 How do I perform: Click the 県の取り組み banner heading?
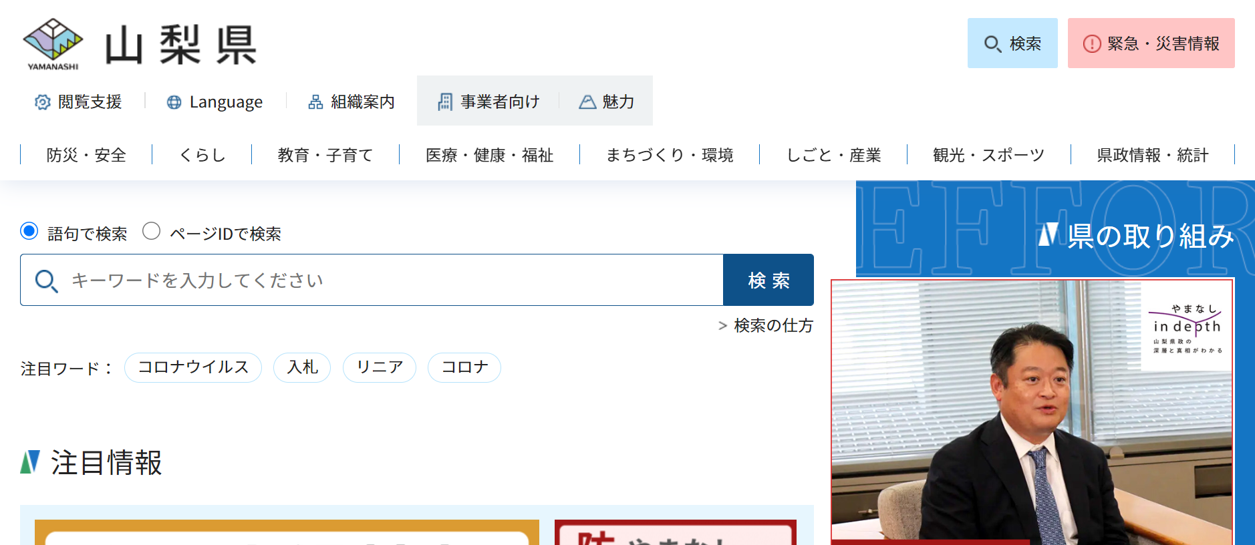point(1136,235)
